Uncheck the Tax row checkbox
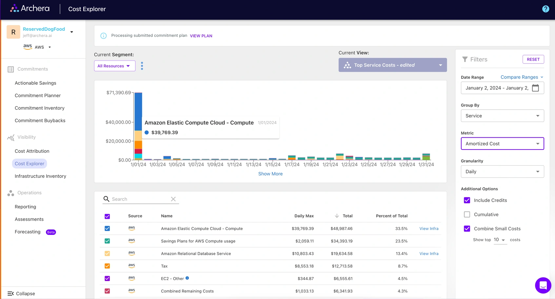 (107, 266)
